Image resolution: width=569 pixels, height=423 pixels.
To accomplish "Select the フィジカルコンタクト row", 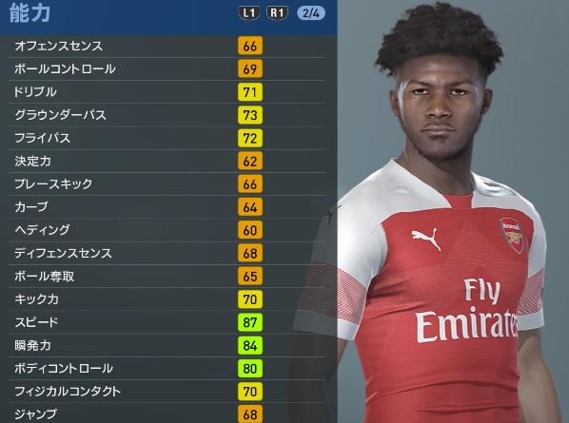I will click(x=167, y=392).
